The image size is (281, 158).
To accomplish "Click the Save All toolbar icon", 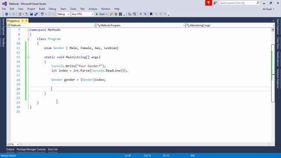I will tap(36, 14).
